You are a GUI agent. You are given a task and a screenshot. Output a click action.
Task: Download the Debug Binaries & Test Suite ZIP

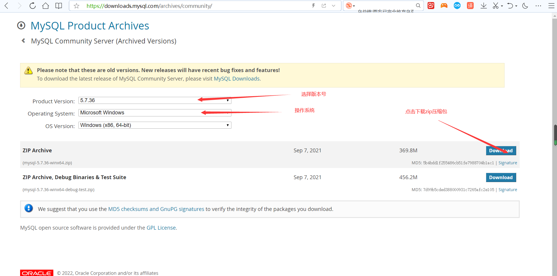pyautogui.click(x=501, y=177)
